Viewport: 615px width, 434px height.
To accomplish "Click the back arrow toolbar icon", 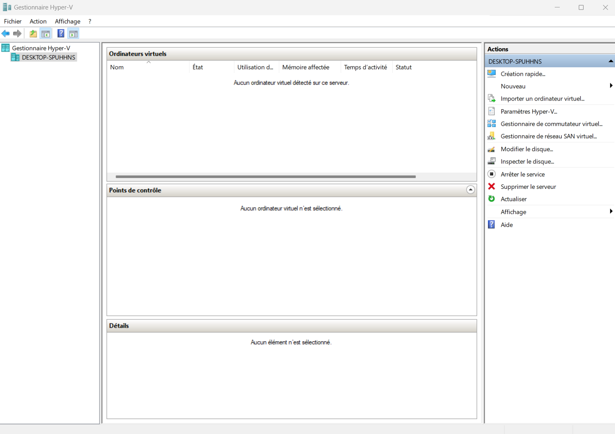I will click(x=6, y=34).
